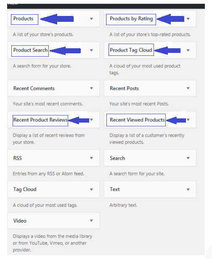Image resolution: width=212 pixels, height=259 pixels.
Task: Expand Recent Posts widget arrow
Action: click(x=188, y=88)
